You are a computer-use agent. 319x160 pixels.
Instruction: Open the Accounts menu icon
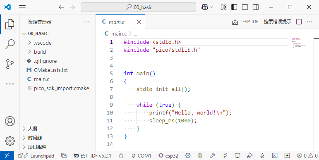pyautogui.click(x=10, y=121)
